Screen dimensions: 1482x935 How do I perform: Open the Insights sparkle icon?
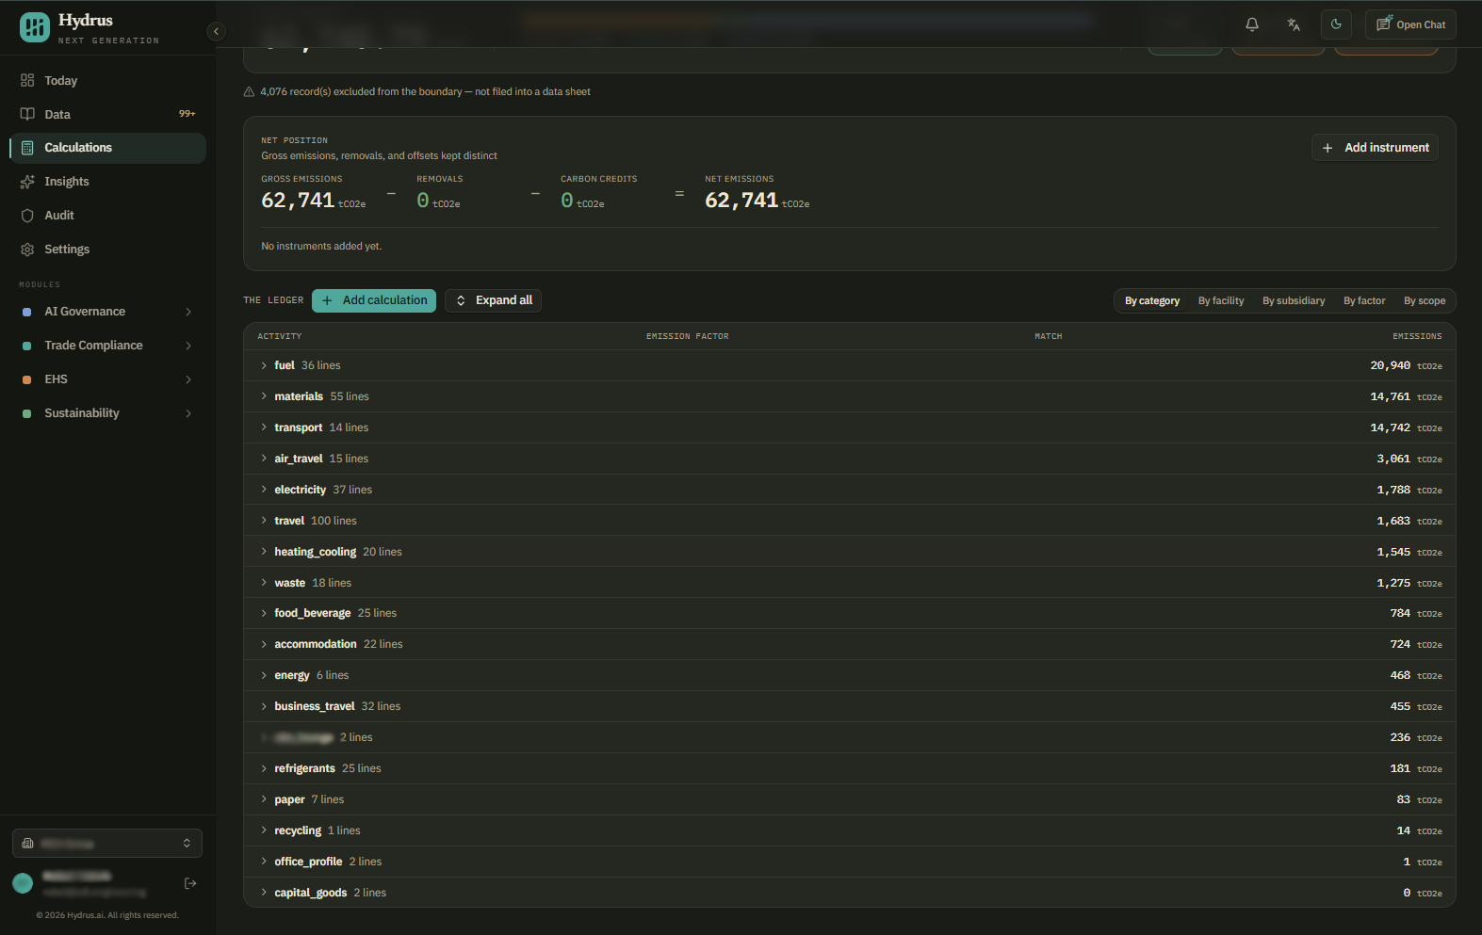click(27, 182)
